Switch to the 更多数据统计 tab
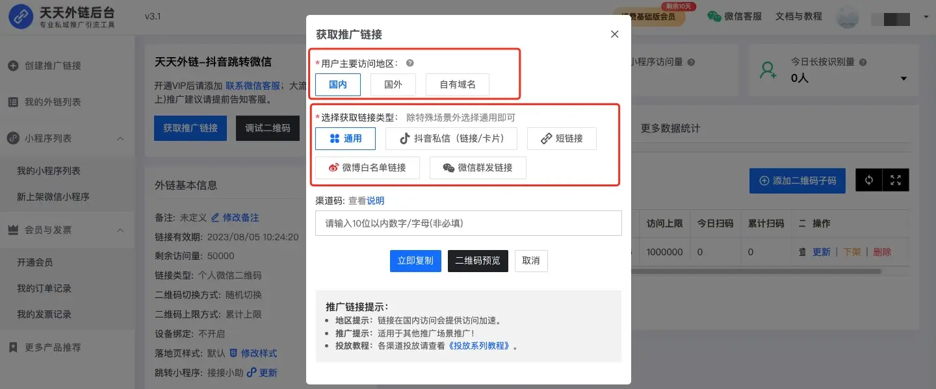Viewport: 936px width, 389px height. click(x=670, y=128)
